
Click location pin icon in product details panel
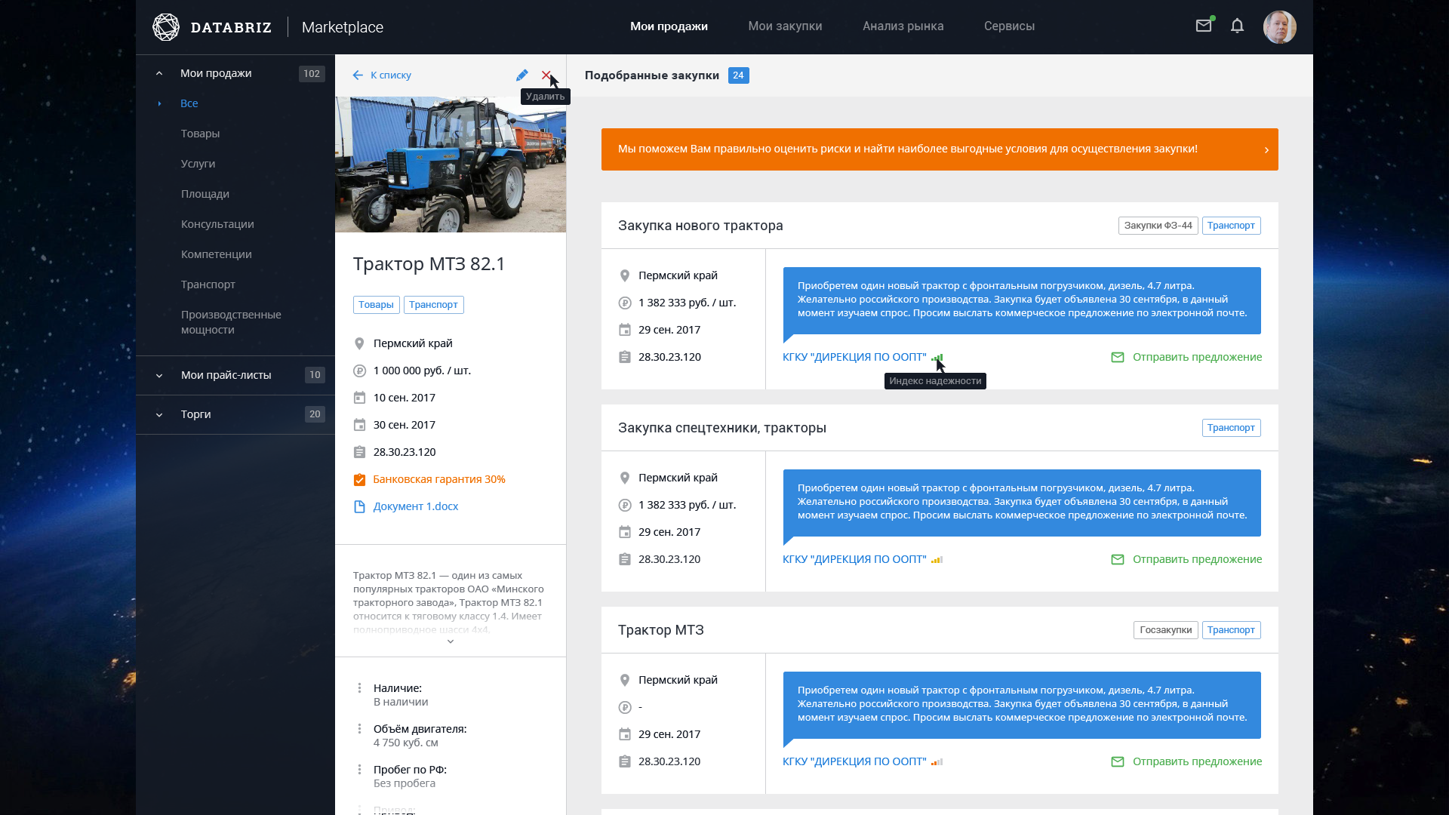point(359,343)
